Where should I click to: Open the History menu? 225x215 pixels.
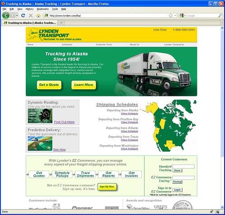pyautogui.click(x=29, y=9)
